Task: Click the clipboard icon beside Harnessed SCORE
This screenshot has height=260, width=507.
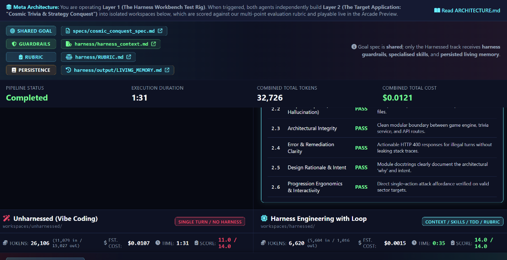Action: 453,243
